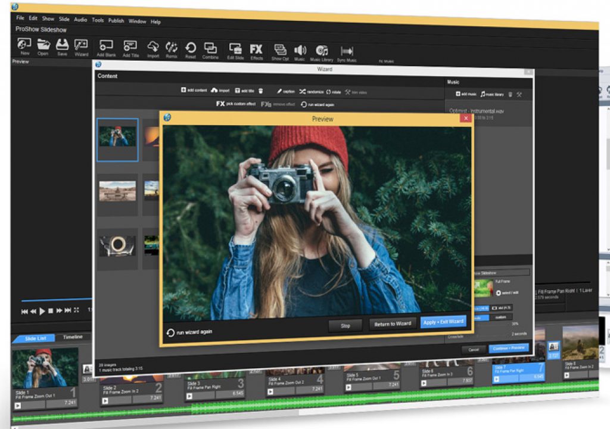Select highlighted Slide 7 in slide list

click(x=518, y=372)
